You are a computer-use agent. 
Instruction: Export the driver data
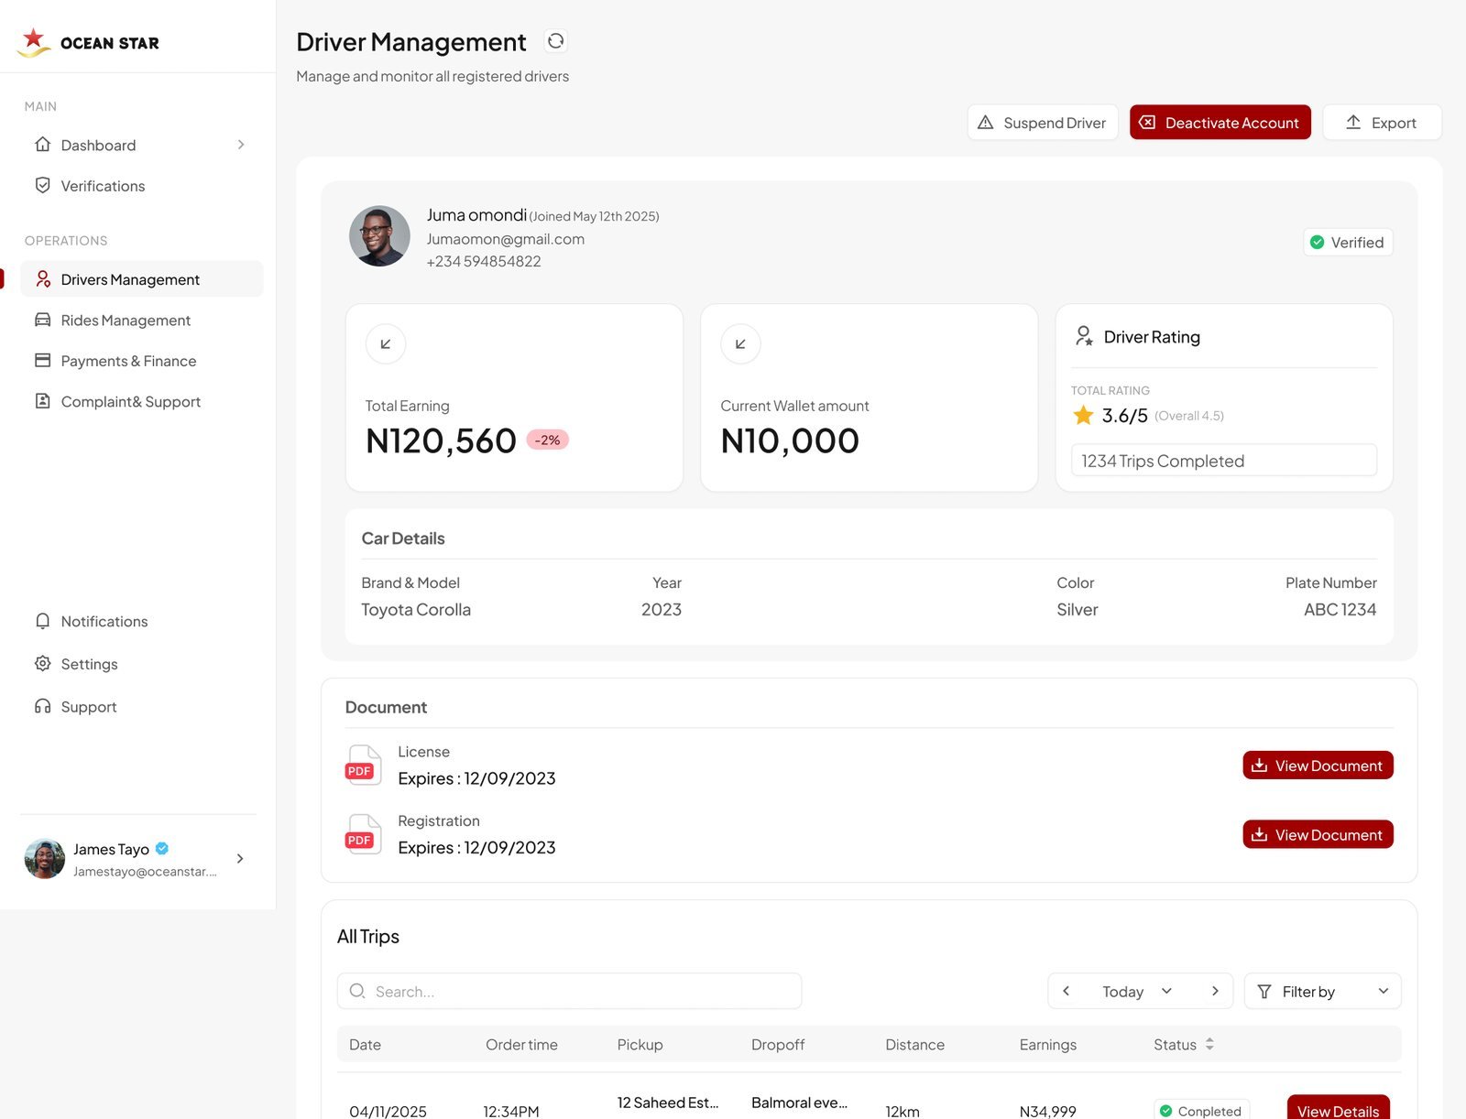[1382, 123]
